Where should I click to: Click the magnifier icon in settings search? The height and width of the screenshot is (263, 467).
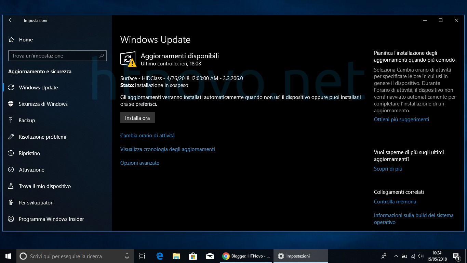[102, 55]
